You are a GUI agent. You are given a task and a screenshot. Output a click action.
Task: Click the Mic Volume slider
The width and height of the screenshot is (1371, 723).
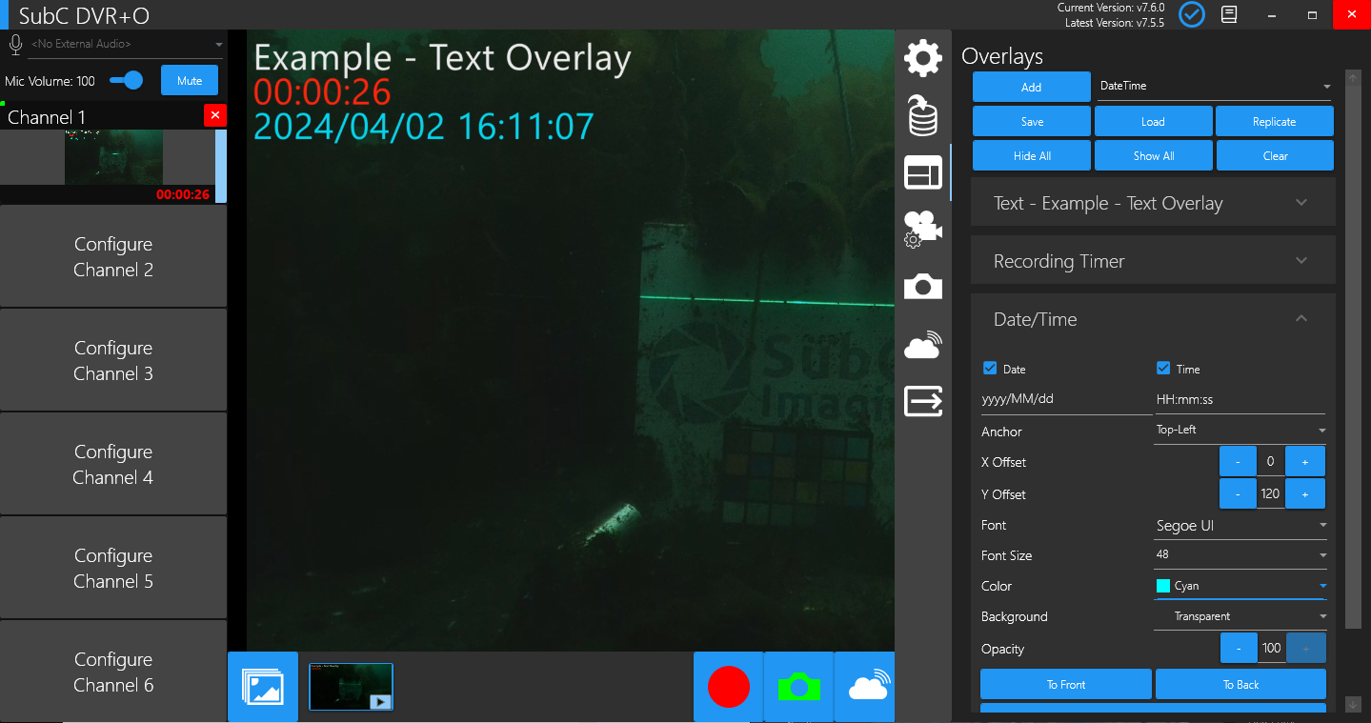(127, 81)
